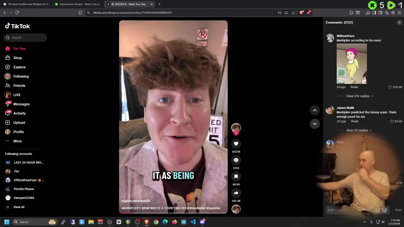
Task: Expand View 39 replies under James Malik
Action: [359, 130]
